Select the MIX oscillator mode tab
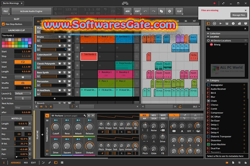250x166 pixels. 144,115
